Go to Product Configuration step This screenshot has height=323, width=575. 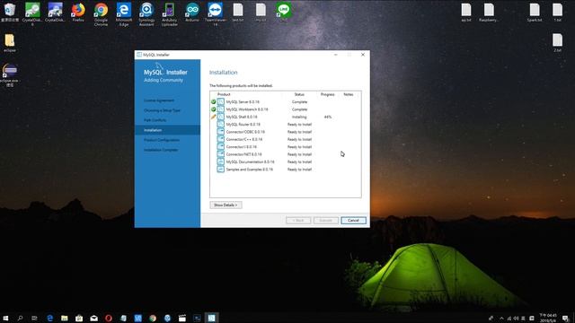pos(162,140)
